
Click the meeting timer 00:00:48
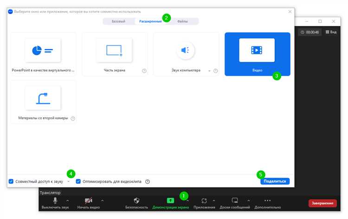310,32
